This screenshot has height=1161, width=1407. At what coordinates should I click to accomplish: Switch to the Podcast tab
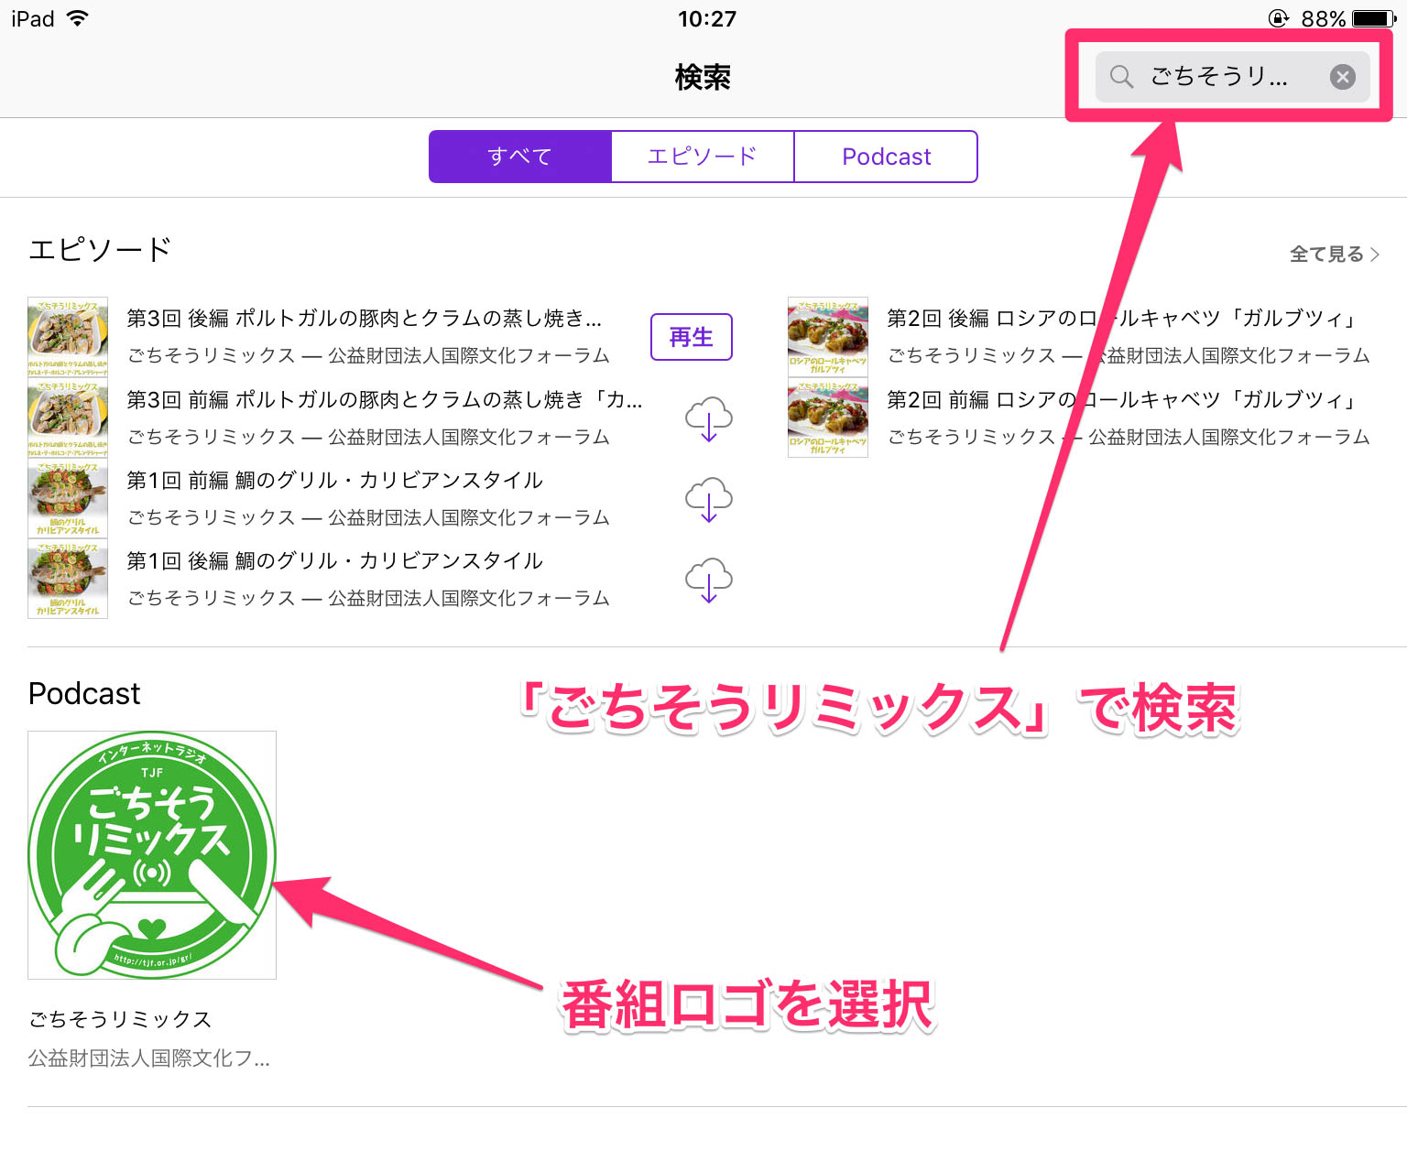pyautogui.click(x=886, y=157)
